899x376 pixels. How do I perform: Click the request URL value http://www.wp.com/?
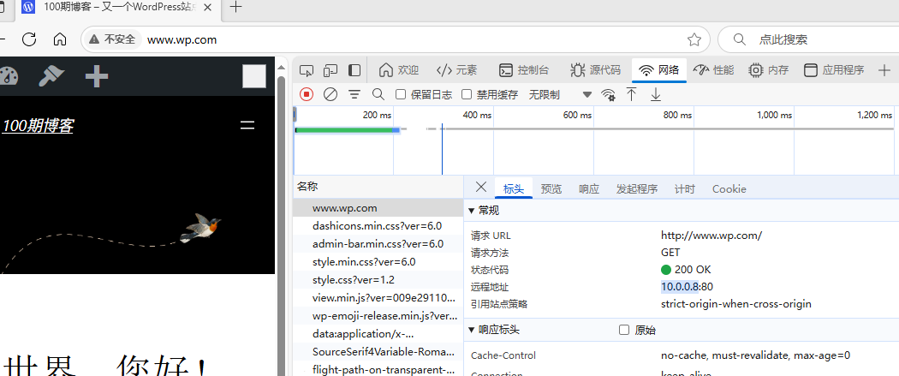tap(711, 235)
